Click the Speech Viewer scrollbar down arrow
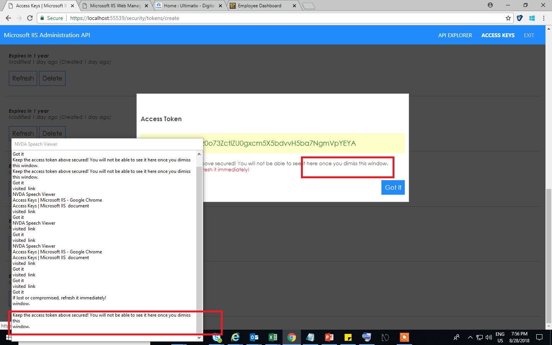552x345 pixels. pos(199,338)
